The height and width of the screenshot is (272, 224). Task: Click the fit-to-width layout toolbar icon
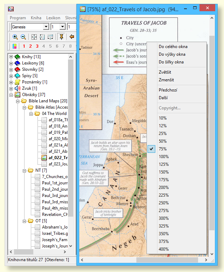(x=50, y=37)
